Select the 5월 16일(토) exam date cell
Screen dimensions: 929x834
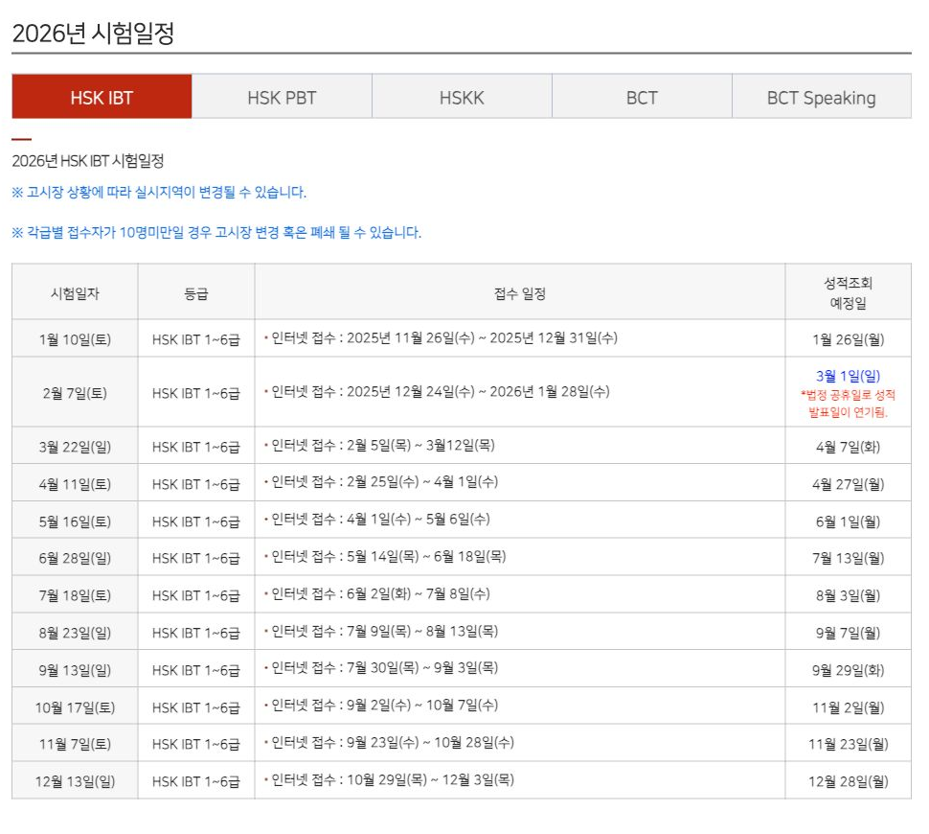[x=76, y=521]
